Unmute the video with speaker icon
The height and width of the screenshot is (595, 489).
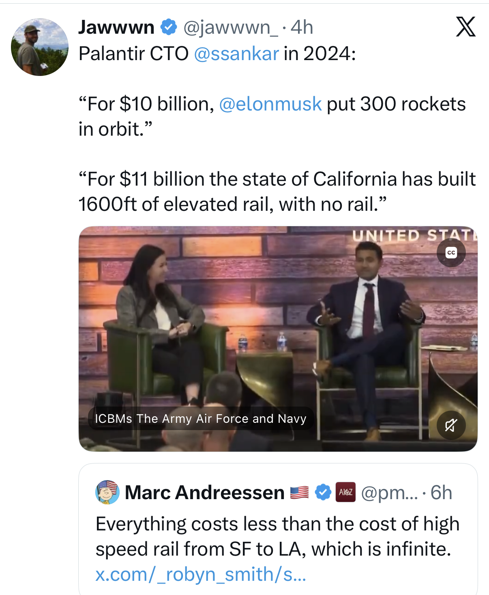click(451, 425)
